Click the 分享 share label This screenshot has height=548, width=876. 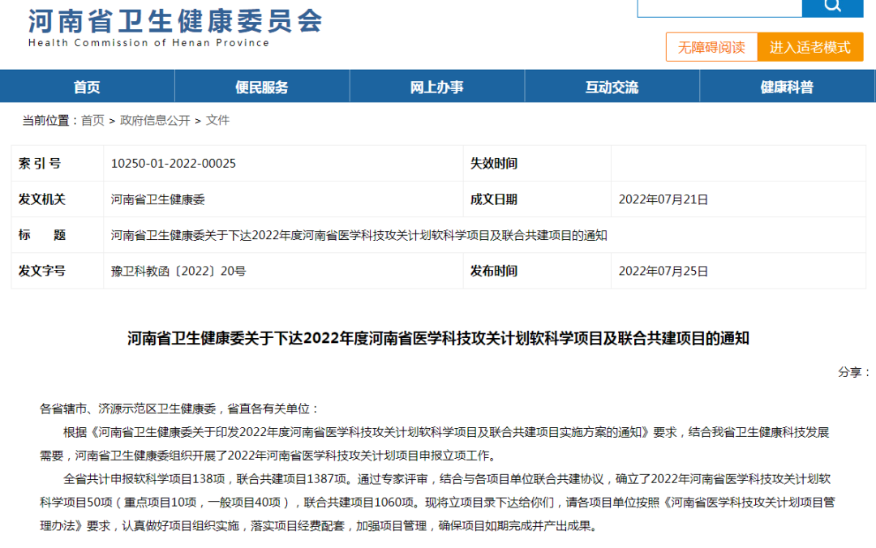(853, 372)
